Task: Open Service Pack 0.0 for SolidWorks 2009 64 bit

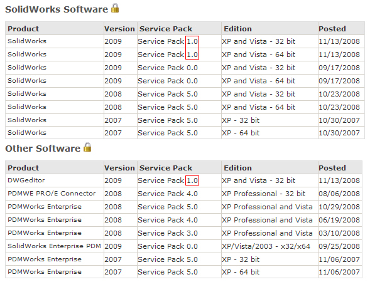Action: click(x=168, y=81)
